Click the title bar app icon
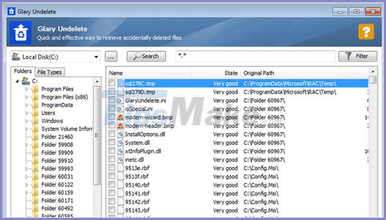 (x=11, y=11)
